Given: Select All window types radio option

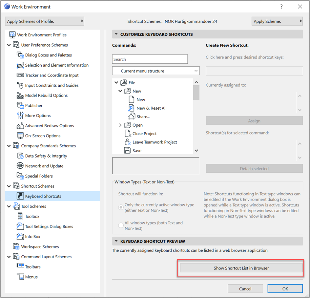Looking at the screenshot, I should [x=121, y=225].
